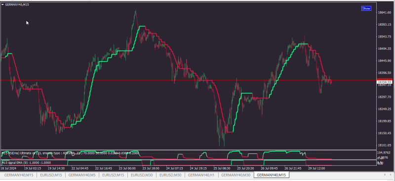Open the GERMANY40,M15 chart title dropdown triangle
This screenshot has height=181, width=395.
point(2,4)
